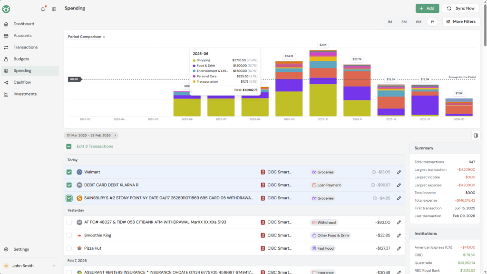Toggle the summary side panel icon
Image resolution: width=487 pixels, height=274 pixels.
click(475, 136)
